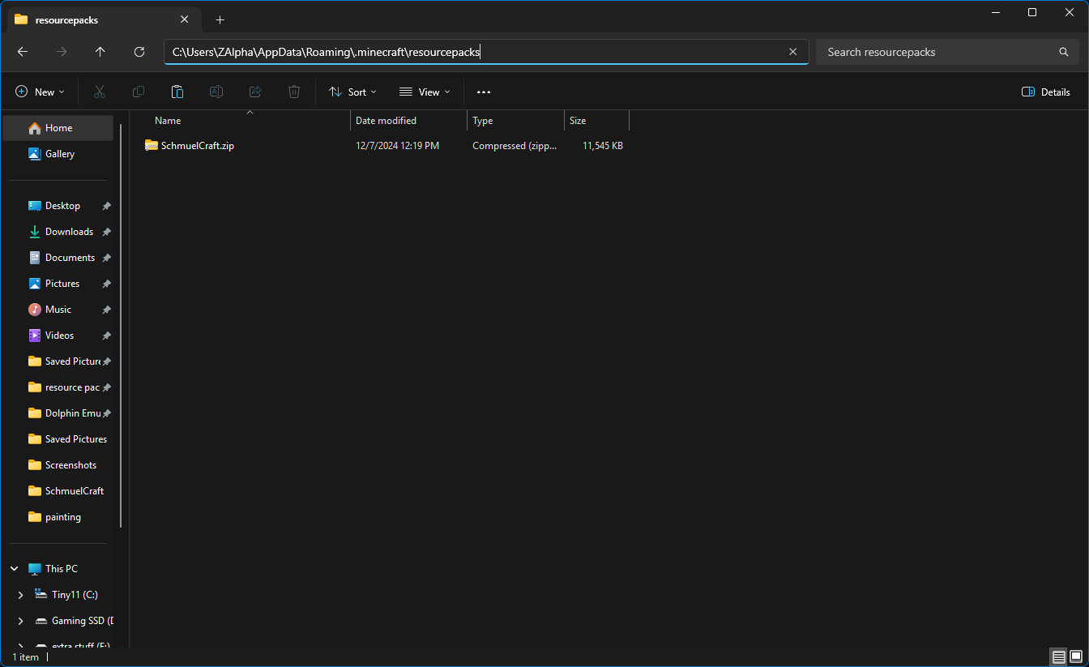Open the New item button

(x=40, y=92)
